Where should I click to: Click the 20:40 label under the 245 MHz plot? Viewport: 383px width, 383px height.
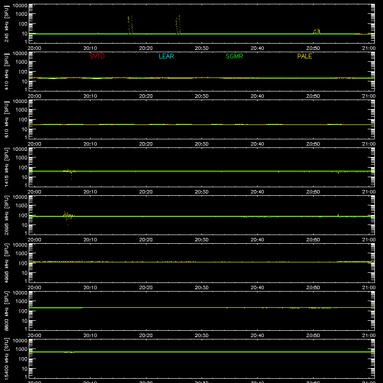click(x=257, y=48)
